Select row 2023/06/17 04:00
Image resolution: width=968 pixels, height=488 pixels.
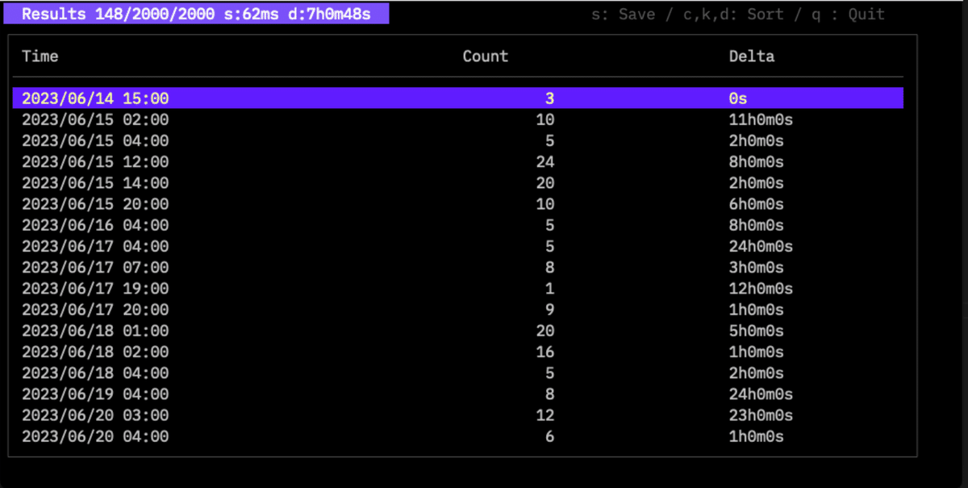click(x=457, y=246)
